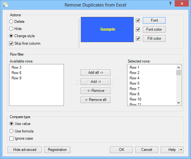Select Row 5 in Selected rows
191x159 pixels.
[152, 83]
